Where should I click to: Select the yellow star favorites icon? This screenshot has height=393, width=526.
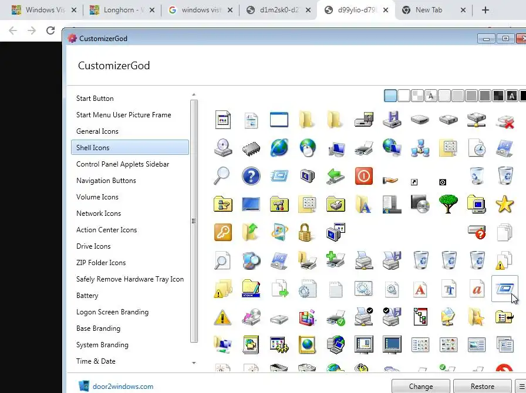[x=504, y=204]
